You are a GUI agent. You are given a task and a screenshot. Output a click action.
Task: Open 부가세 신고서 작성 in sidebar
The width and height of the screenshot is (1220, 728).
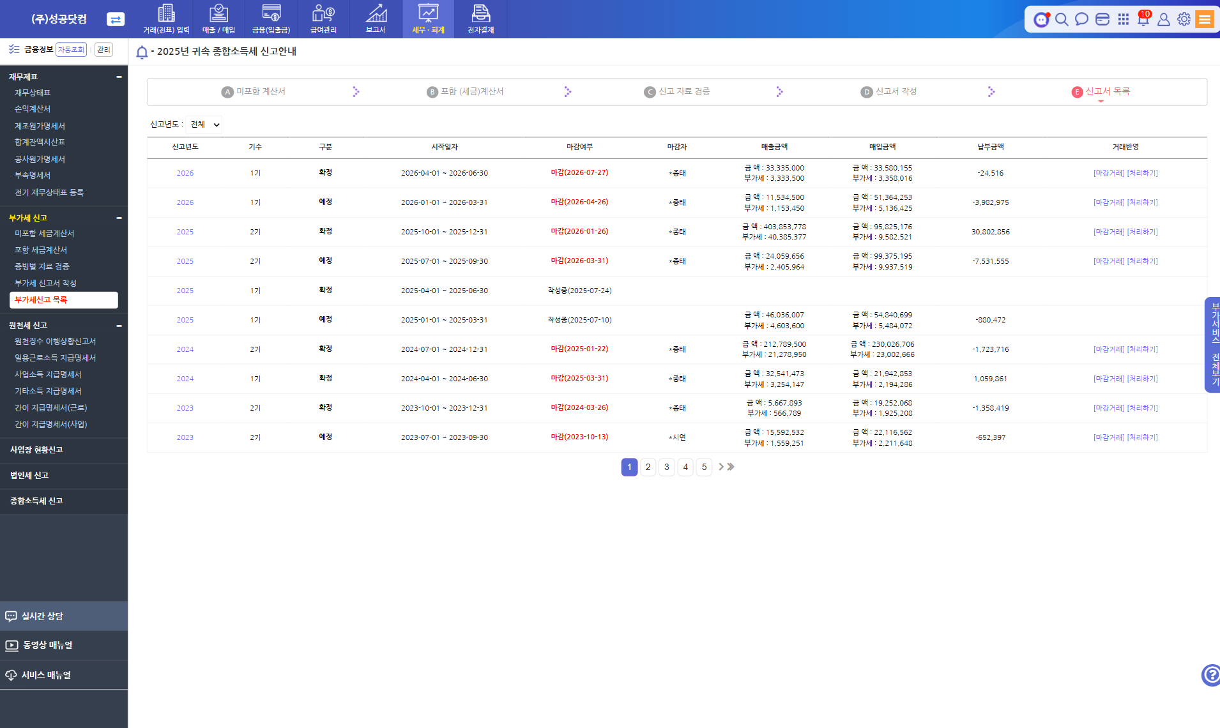coord(45,283)
